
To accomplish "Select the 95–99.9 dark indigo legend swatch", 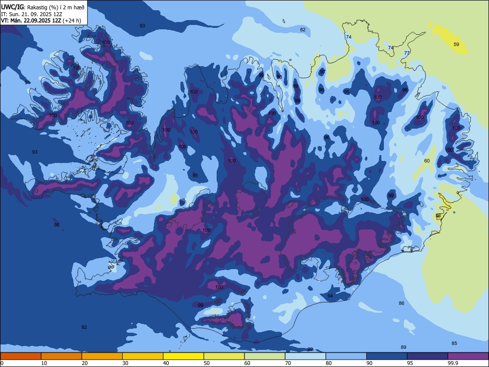I will 427,356.
